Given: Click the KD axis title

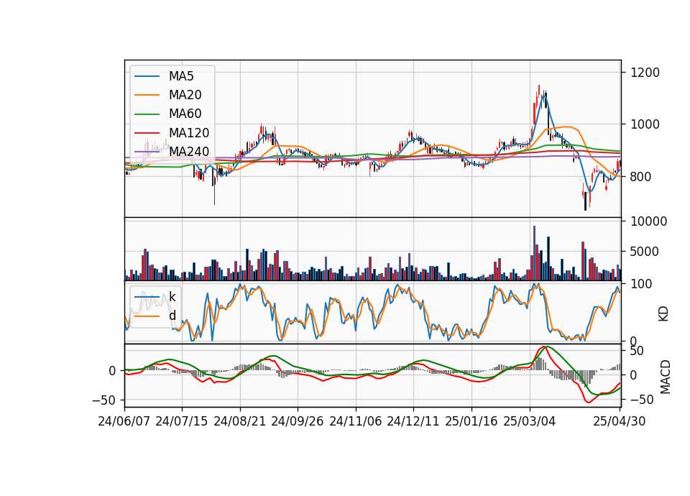Looking at the screenshot, I should [x=663, y=313].
